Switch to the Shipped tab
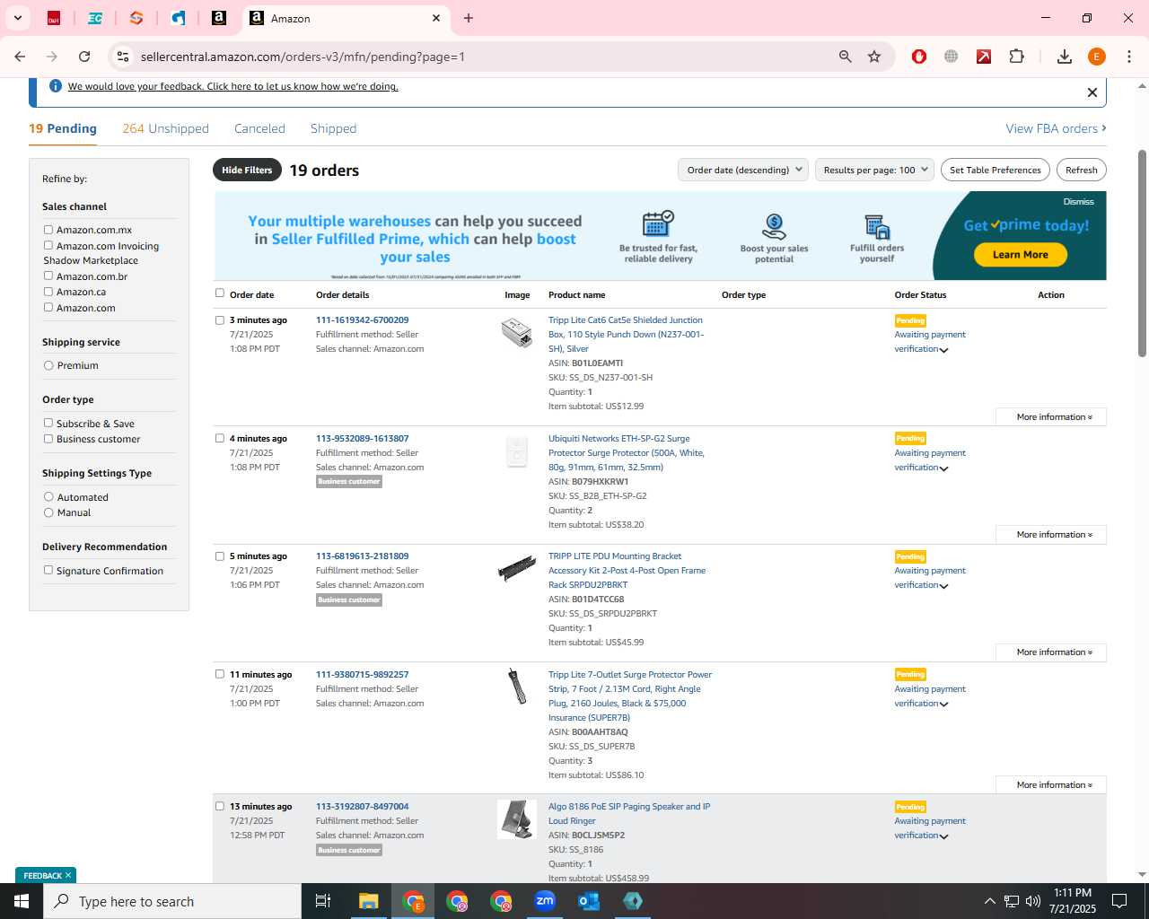Screen dimensions: 1149x919 point(333,128)
